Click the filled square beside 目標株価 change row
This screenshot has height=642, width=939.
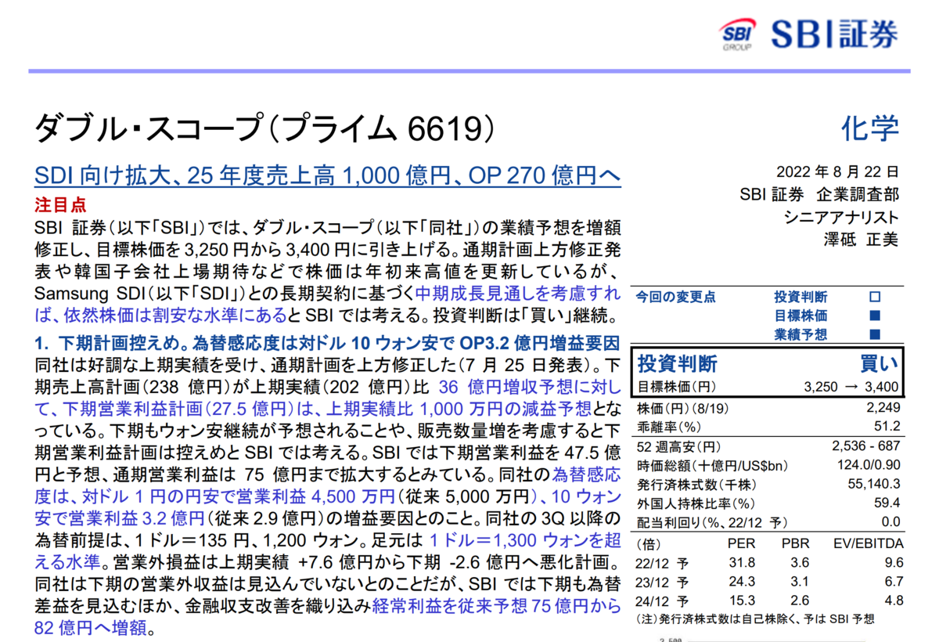click(875, 316)
